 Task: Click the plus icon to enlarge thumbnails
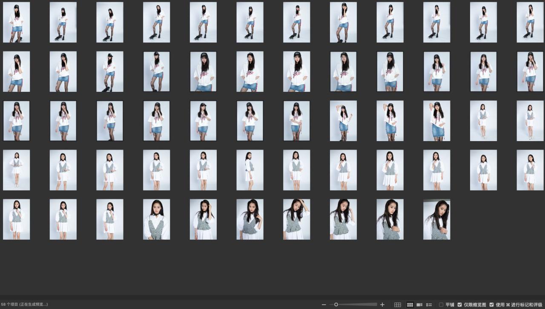382,305
